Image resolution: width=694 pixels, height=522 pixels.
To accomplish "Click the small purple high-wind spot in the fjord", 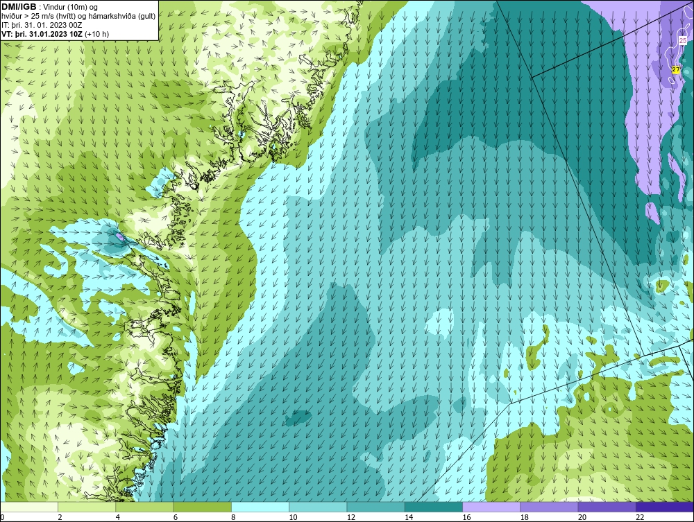I will click(x=120, y=238).
